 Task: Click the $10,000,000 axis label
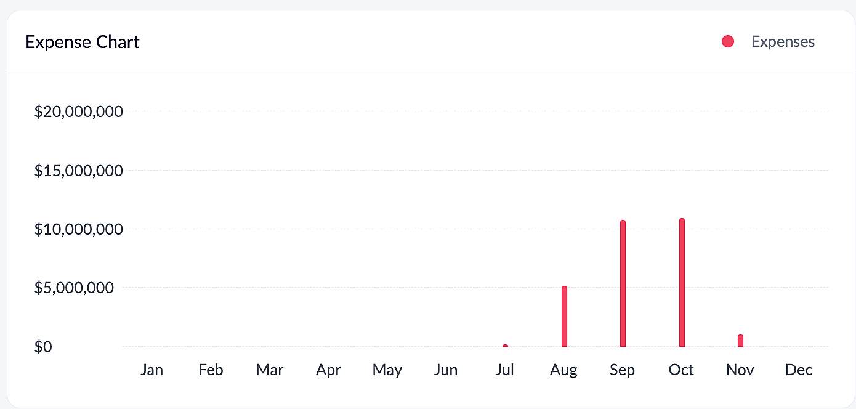click(x=79, y=230)
